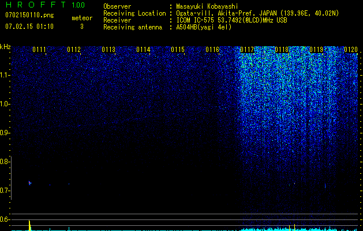Click the 1.0 kHz axis label
Image resolution: width=363 pixels, height=231 pixels.
click(x=4, y=104)
